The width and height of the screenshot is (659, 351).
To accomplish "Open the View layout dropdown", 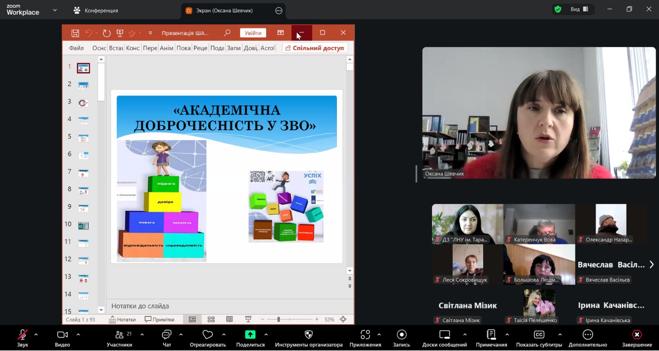I will [x=579, y=9].
